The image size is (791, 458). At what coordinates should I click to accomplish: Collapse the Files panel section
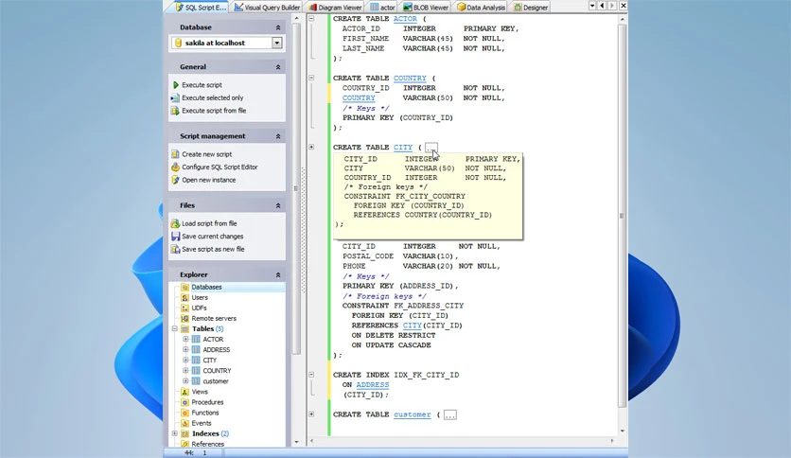(278, 205)
